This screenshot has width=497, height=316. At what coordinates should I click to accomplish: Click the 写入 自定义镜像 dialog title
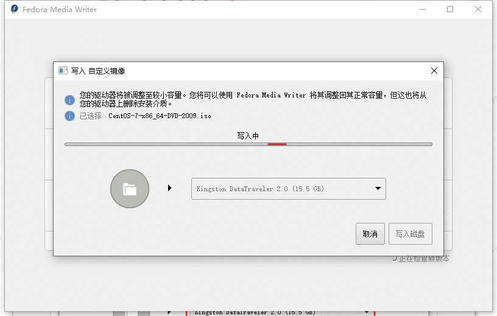click(98, 71)
